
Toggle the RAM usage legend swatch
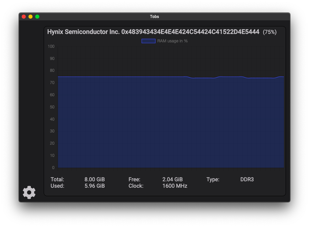[x=148, y=41]
